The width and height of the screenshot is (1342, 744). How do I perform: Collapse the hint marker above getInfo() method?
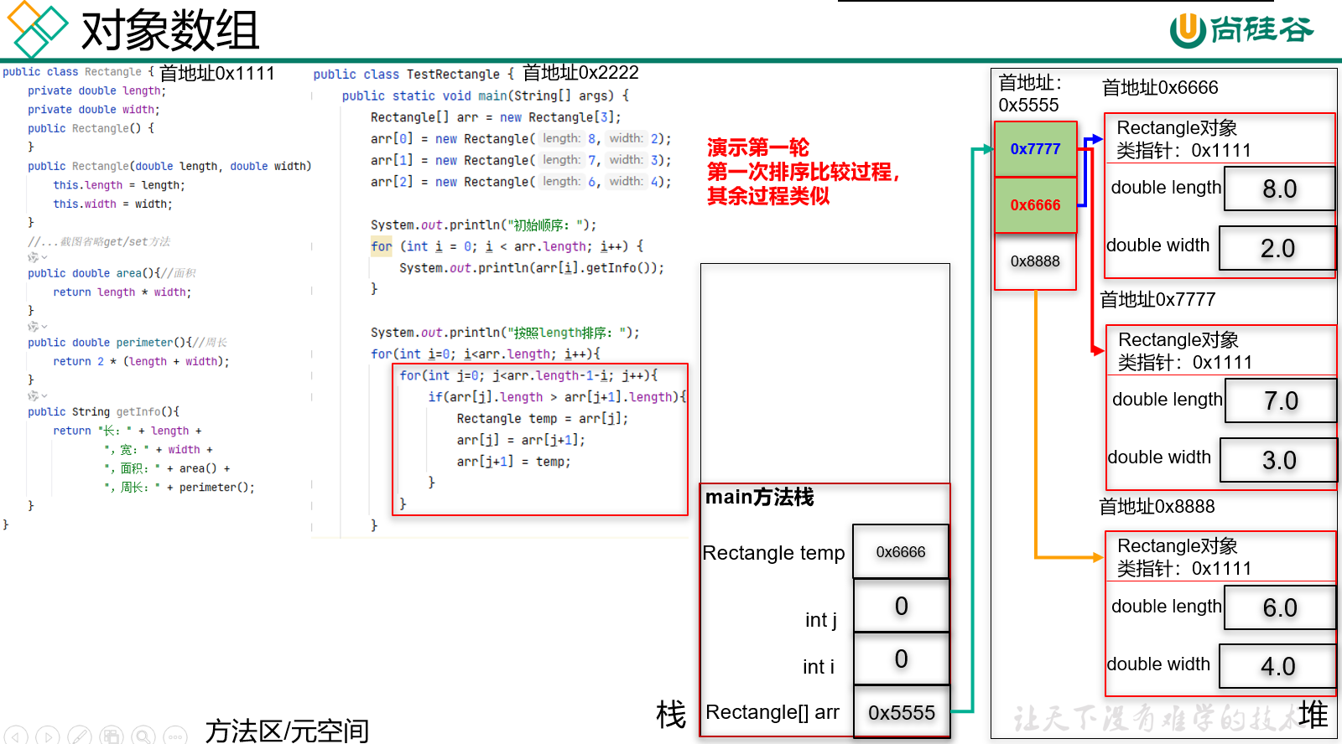point(36,395)
